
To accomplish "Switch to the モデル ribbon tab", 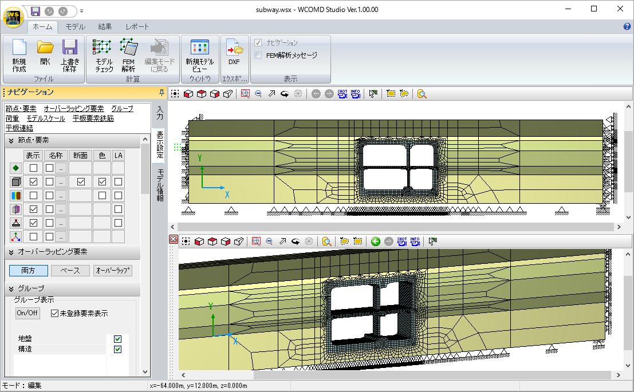I will (x=75, y=27).
